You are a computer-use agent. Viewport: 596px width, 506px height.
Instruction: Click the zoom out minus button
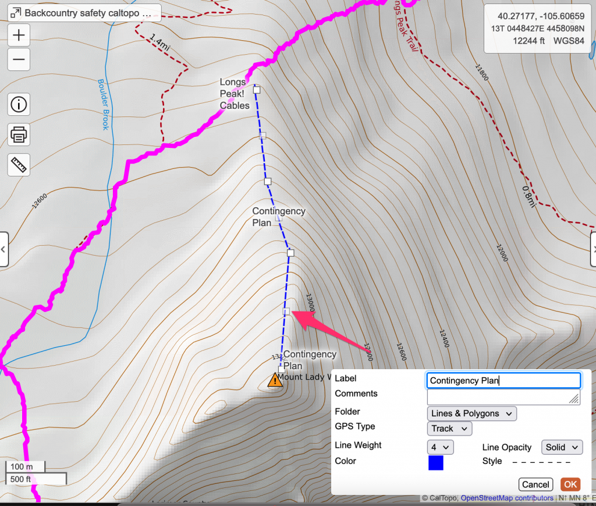pyautogui.click(x=19, y=59)
